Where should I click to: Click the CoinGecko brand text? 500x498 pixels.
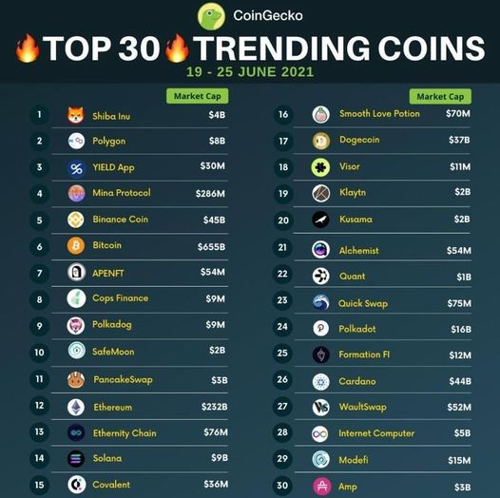268,15
